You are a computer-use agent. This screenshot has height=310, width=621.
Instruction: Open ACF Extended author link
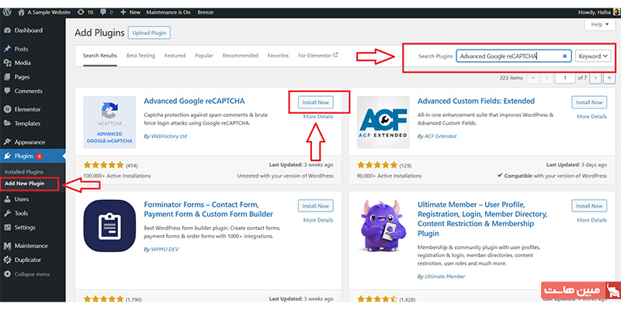point(440,136)
